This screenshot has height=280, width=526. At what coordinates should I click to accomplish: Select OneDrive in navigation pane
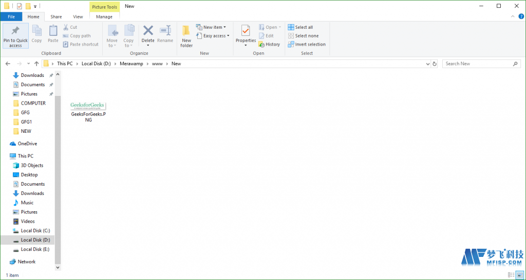click(27, 144)
